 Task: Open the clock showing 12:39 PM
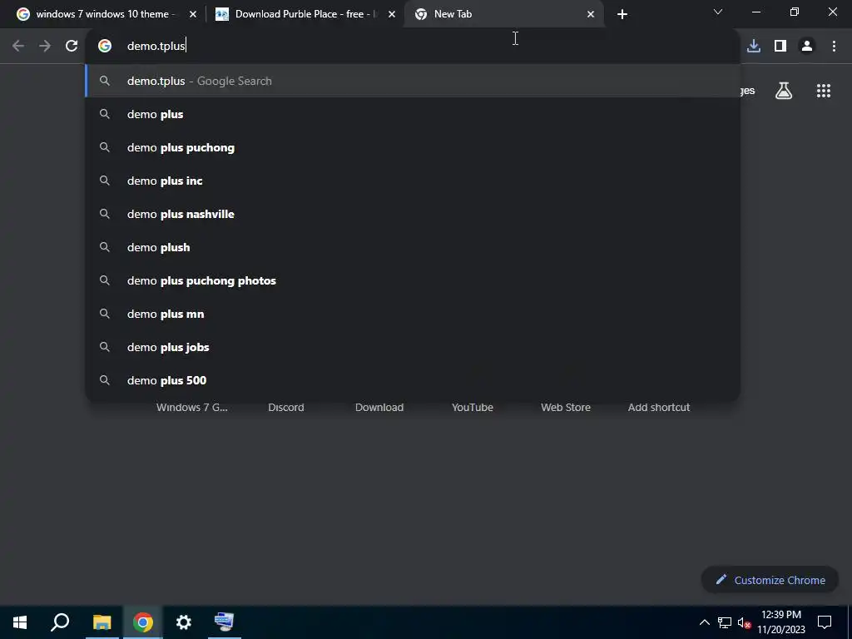click(x=781, y=622)
